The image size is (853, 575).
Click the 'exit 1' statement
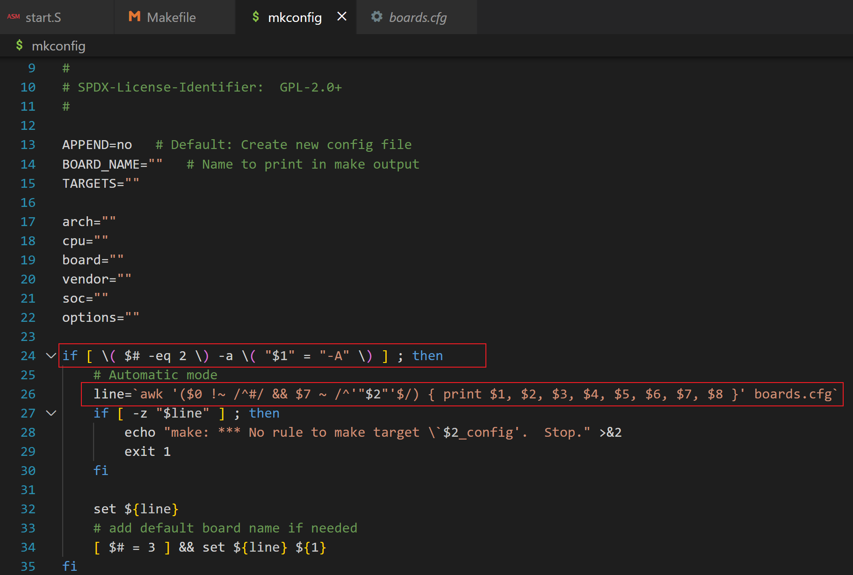click(147, 452)
